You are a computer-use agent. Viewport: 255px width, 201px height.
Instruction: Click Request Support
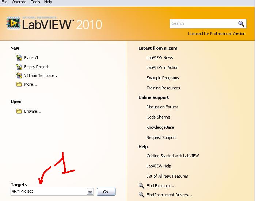pyautogui.click(x=161, y=138)
